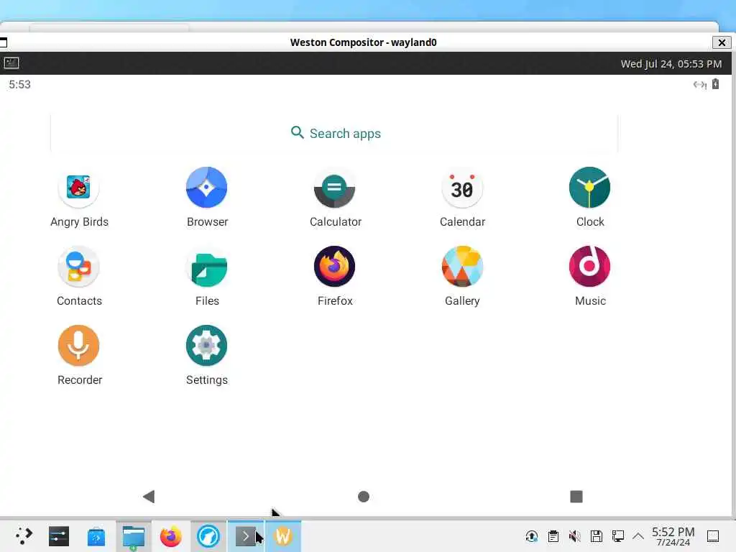
Task: Open the Calculator app
Action: (x=334, y=188)
